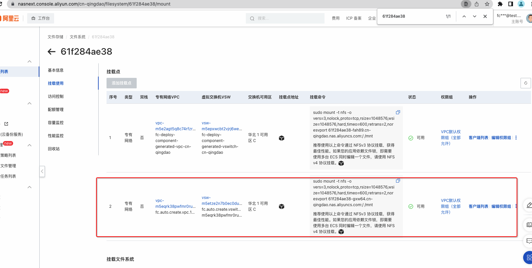This screenshot has height=268, width=532.
Task: Open the browser share icon
Action: coord(477,4)
